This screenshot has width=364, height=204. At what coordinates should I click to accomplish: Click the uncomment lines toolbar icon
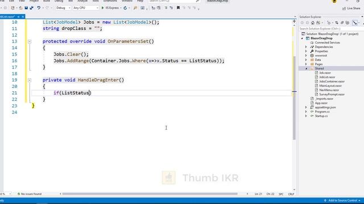click(171, 8)
